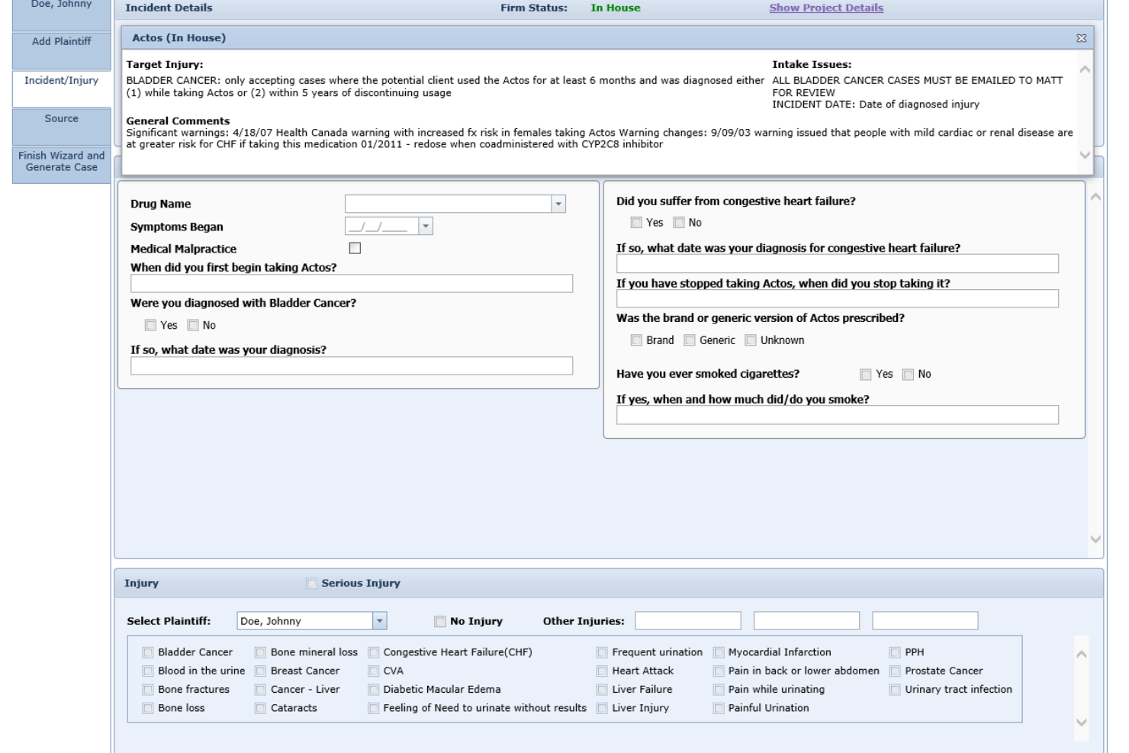Check Blood in the urine

click(x=148, y=671)
